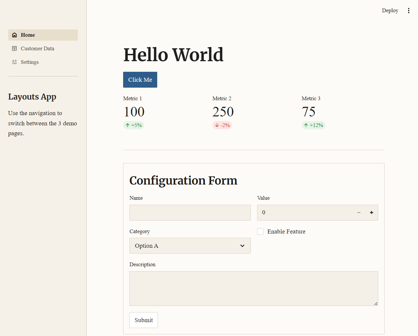Click the Enable Feature label text

pos(286,231)
